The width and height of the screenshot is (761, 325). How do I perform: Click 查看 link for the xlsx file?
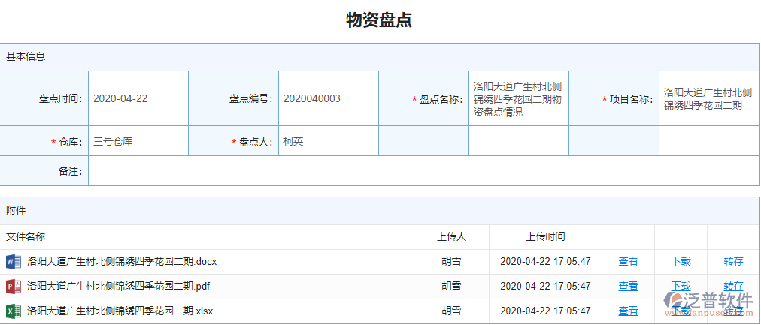628,311
